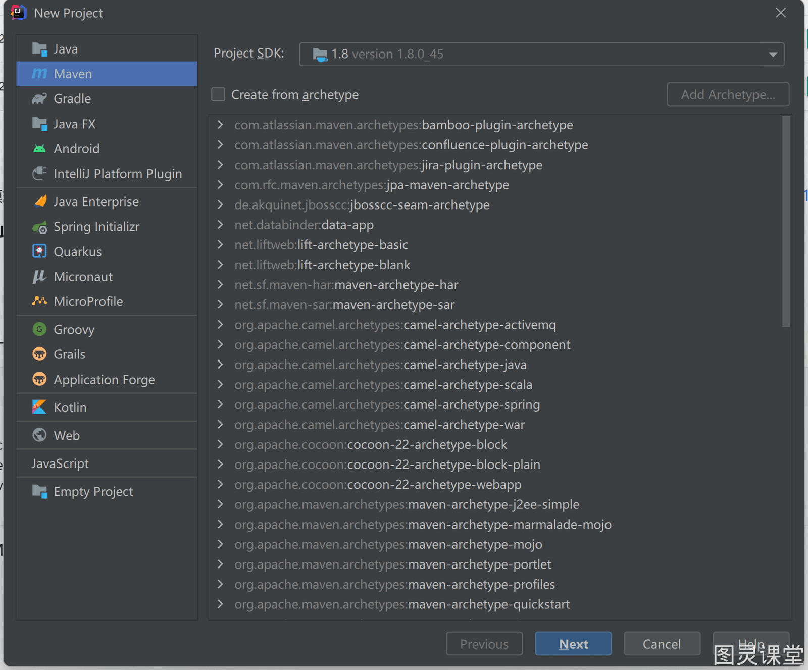Select maven-archetype-marmalade-mojo archetype
Viewport: 808px width, 670px height.
pos(423,524)
